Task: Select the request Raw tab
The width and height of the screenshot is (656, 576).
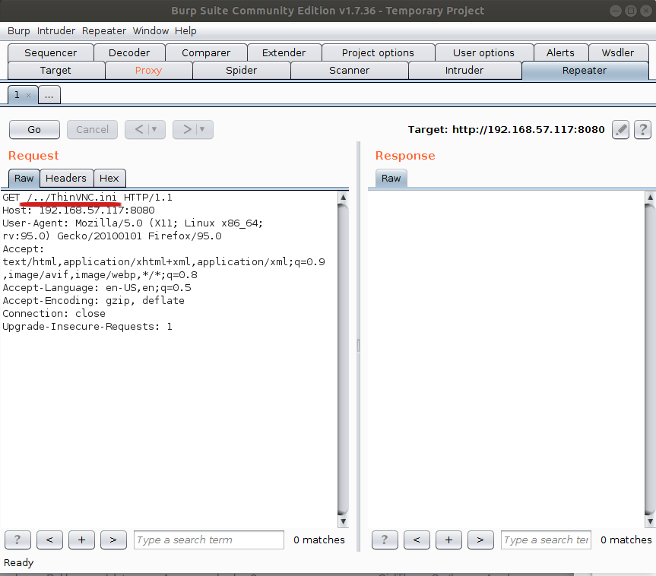Action: point(24,179)
